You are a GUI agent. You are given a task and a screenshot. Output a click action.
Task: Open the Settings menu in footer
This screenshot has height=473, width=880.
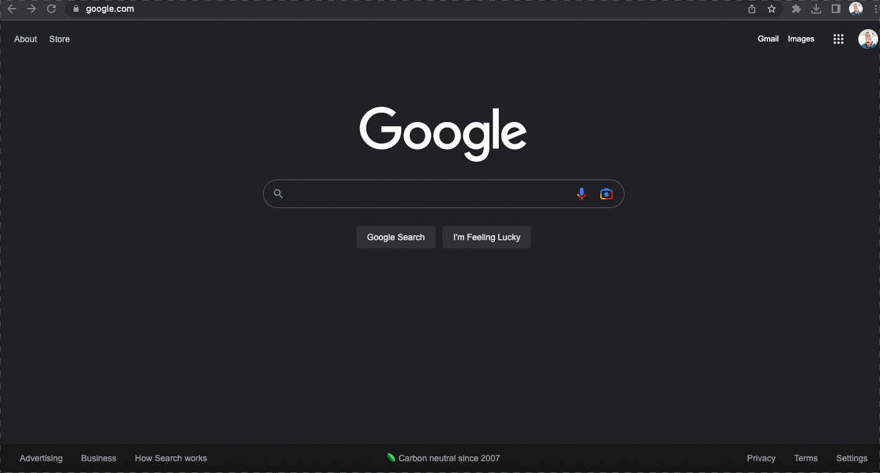(x=852, y=458)
